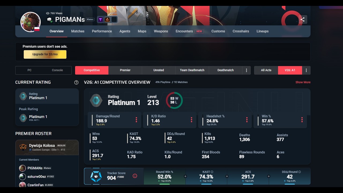Click the Dywizja Kolosa team logo

(23, 147)
